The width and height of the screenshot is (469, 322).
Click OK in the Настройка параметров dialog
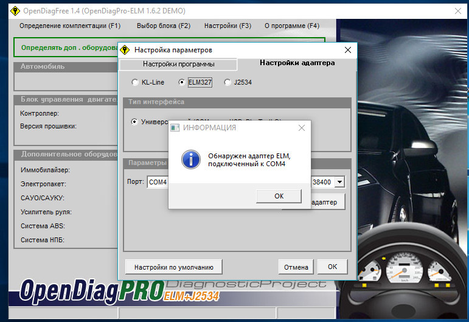pyautogui.click(x=332, y=267)
